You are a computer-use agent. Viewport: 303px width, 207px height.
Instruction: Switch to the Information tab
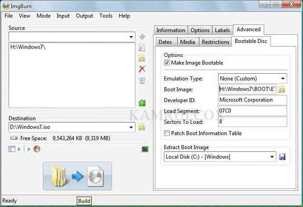171,30
